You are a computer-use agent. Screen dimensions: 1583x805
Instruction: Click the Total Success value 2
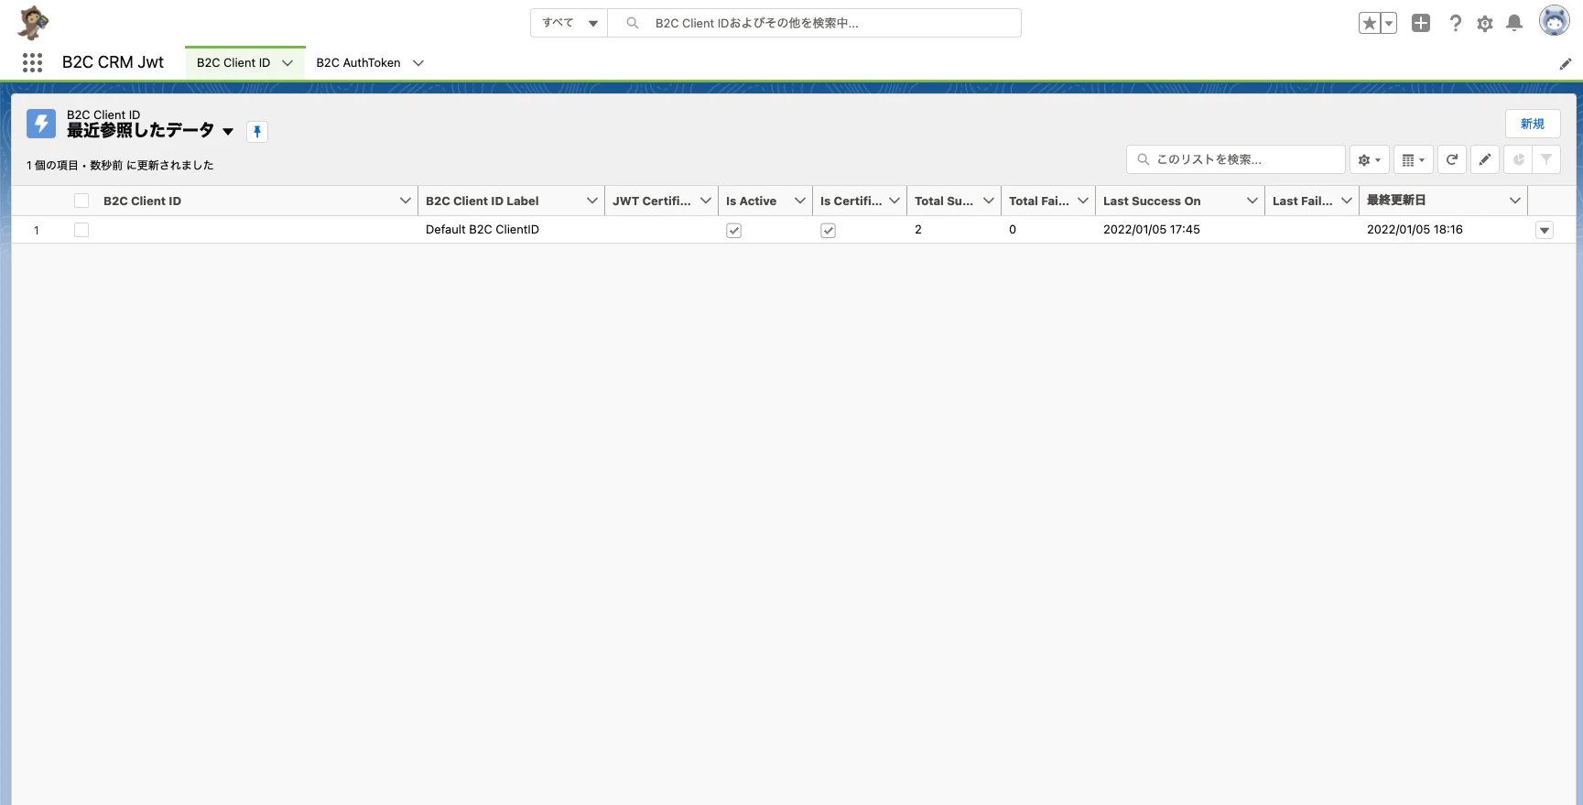918,230
